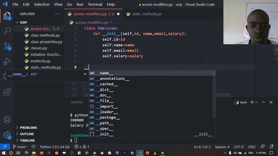Switch to static_methods.py editor tab

[x=146, y=14]
